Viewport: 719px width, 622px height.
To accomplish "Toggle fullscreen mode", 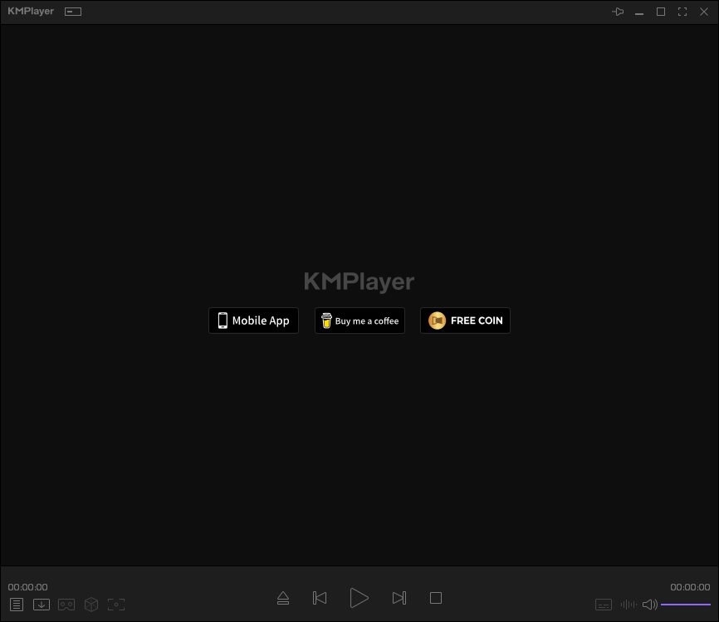I will point(682,12).
